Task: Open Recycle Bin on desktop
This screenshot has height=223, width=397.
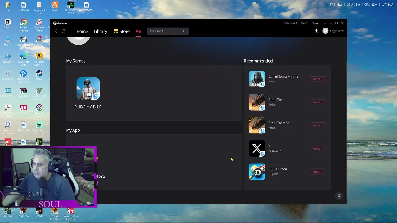Action: (x=8, y=75)
